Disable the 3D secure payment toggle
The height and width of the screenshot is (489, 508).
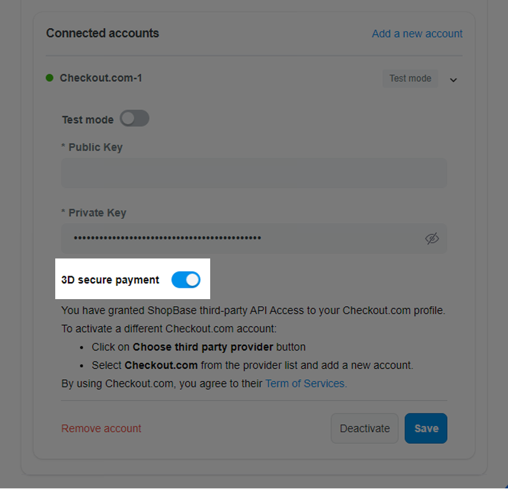click(186, 279)
